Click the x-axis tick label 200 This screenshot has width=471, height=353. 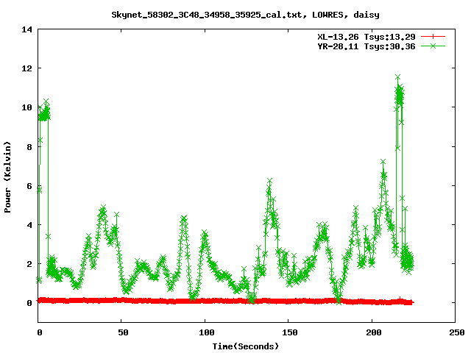pyautogui.click(x=373, y=332)
